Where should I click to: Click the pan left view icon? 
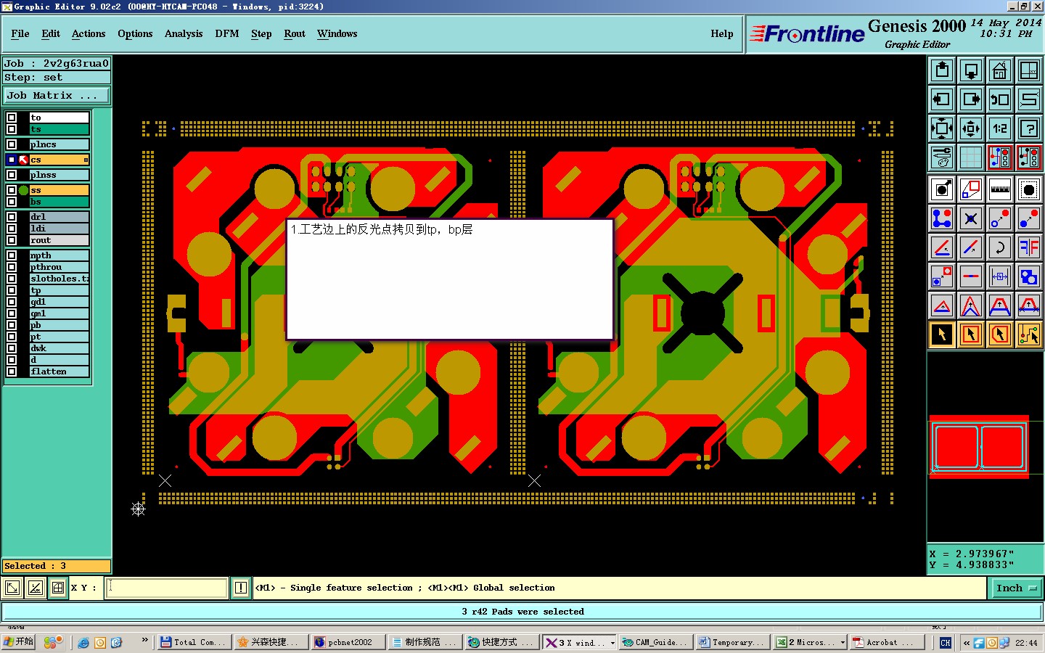[x=942, y=99]
